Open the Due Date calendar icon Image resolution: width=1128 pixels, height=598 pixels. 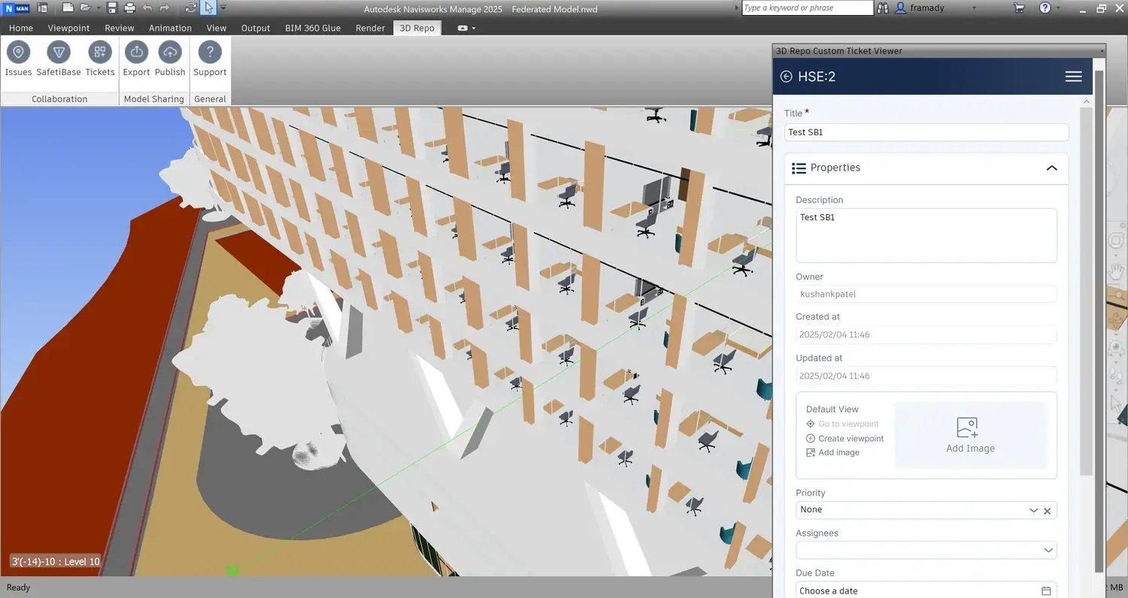(x=1046, y=591)
